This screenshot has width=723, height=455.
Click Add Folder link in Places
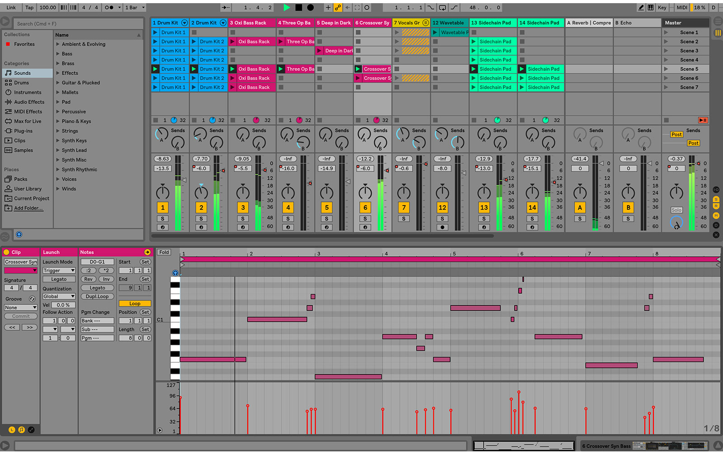click(x=28, y=208)
